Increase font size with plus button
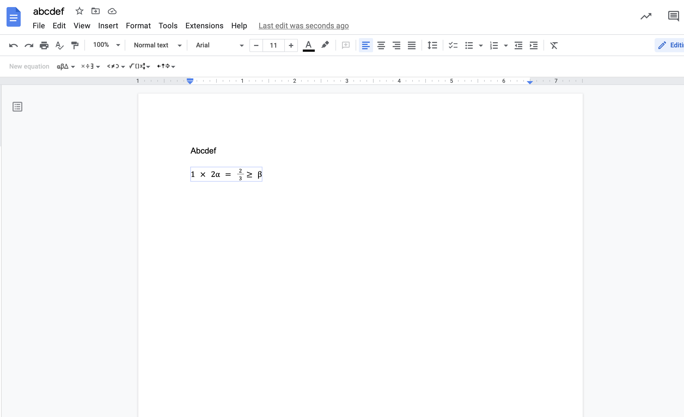Image resolution: width=684 pixels, height=417 pixels. [x=291, y=45]
